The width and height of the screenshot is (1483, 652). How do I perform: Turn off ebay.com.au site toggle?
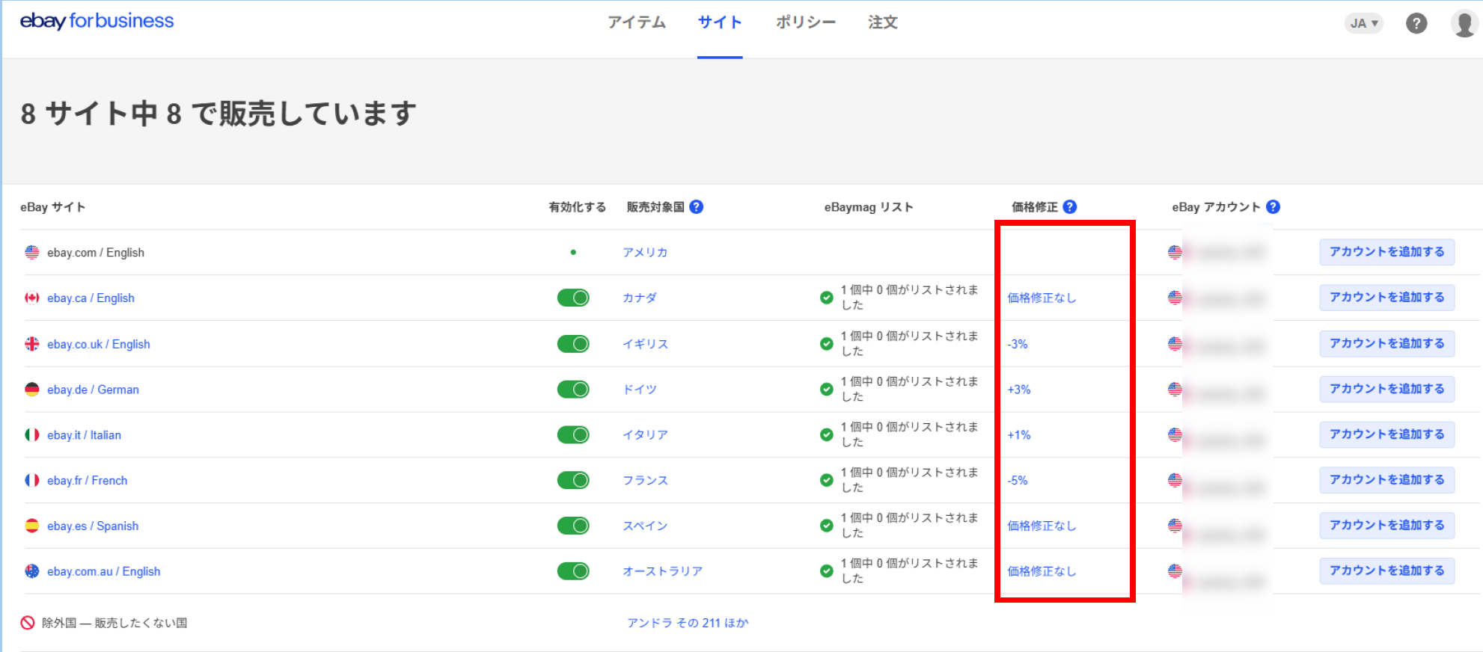tap(573, 571)
